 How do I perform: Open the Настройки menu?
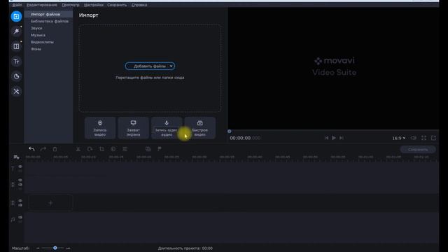pos(94,5)
